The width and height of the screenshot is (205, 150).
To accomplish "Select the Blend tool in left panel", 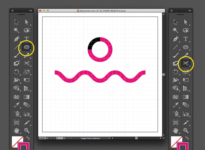I will pos(27,105).
